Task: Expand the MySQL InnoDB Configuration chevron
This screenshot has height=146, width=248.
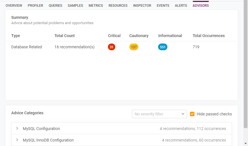Action: (x=17, y=140)
